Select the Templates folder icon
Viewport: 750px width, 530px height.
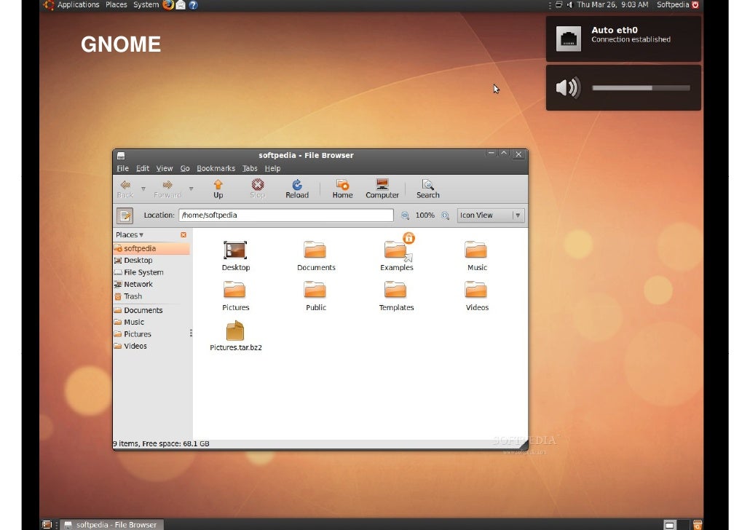pos(395,290)
